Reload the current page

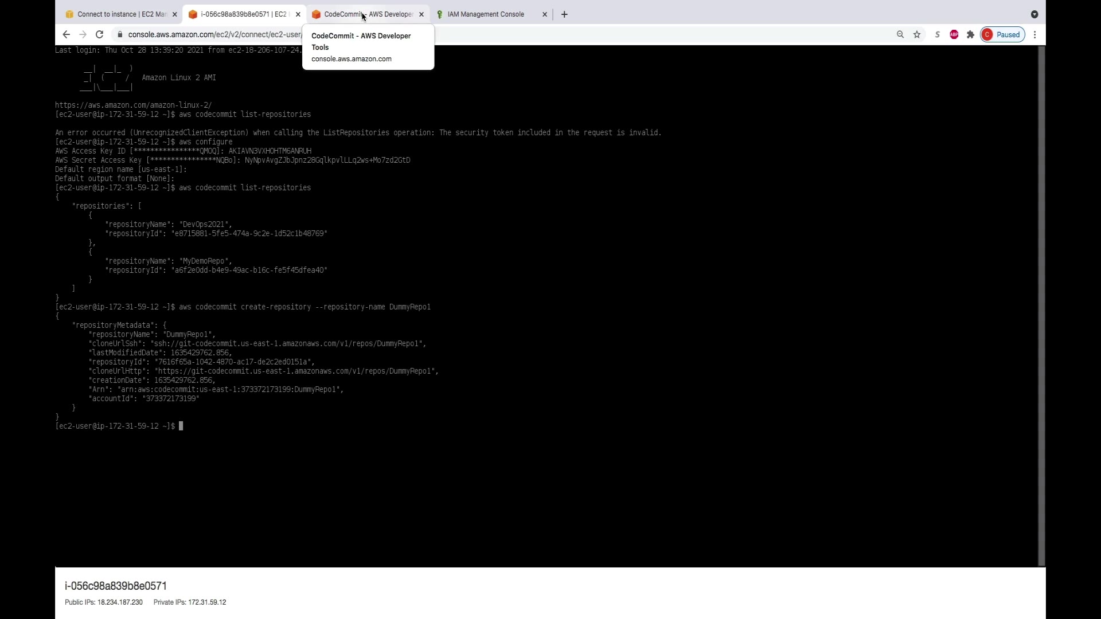tap(99, 34)
